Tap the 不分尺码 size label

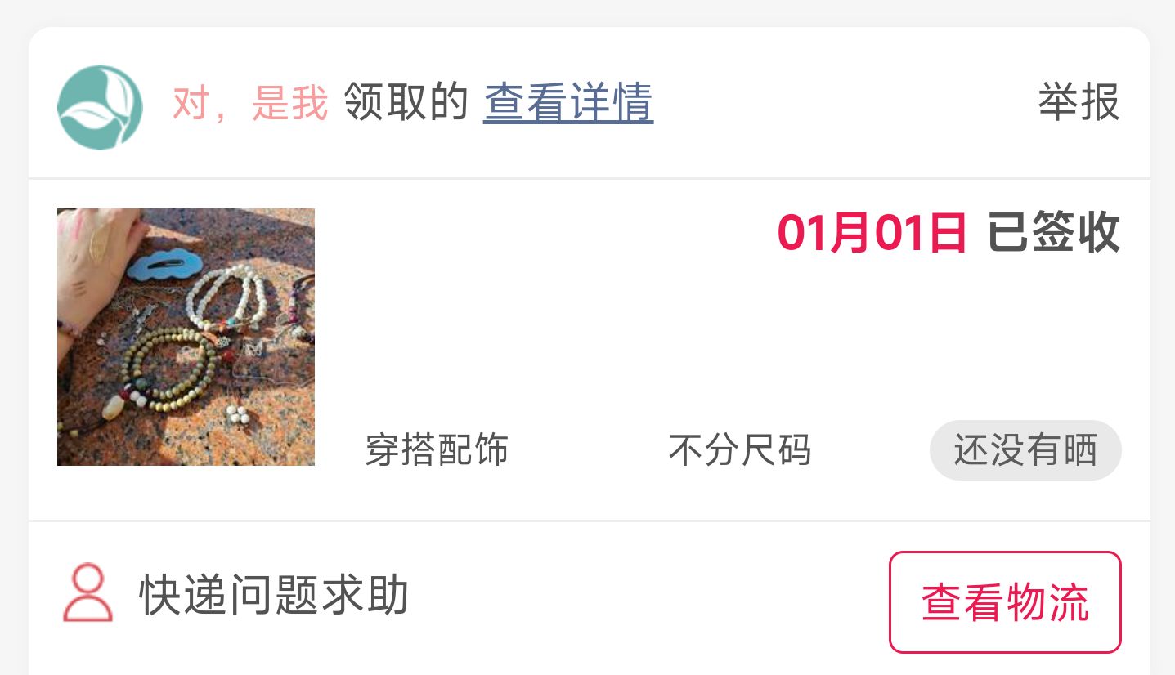pos(740,449)
